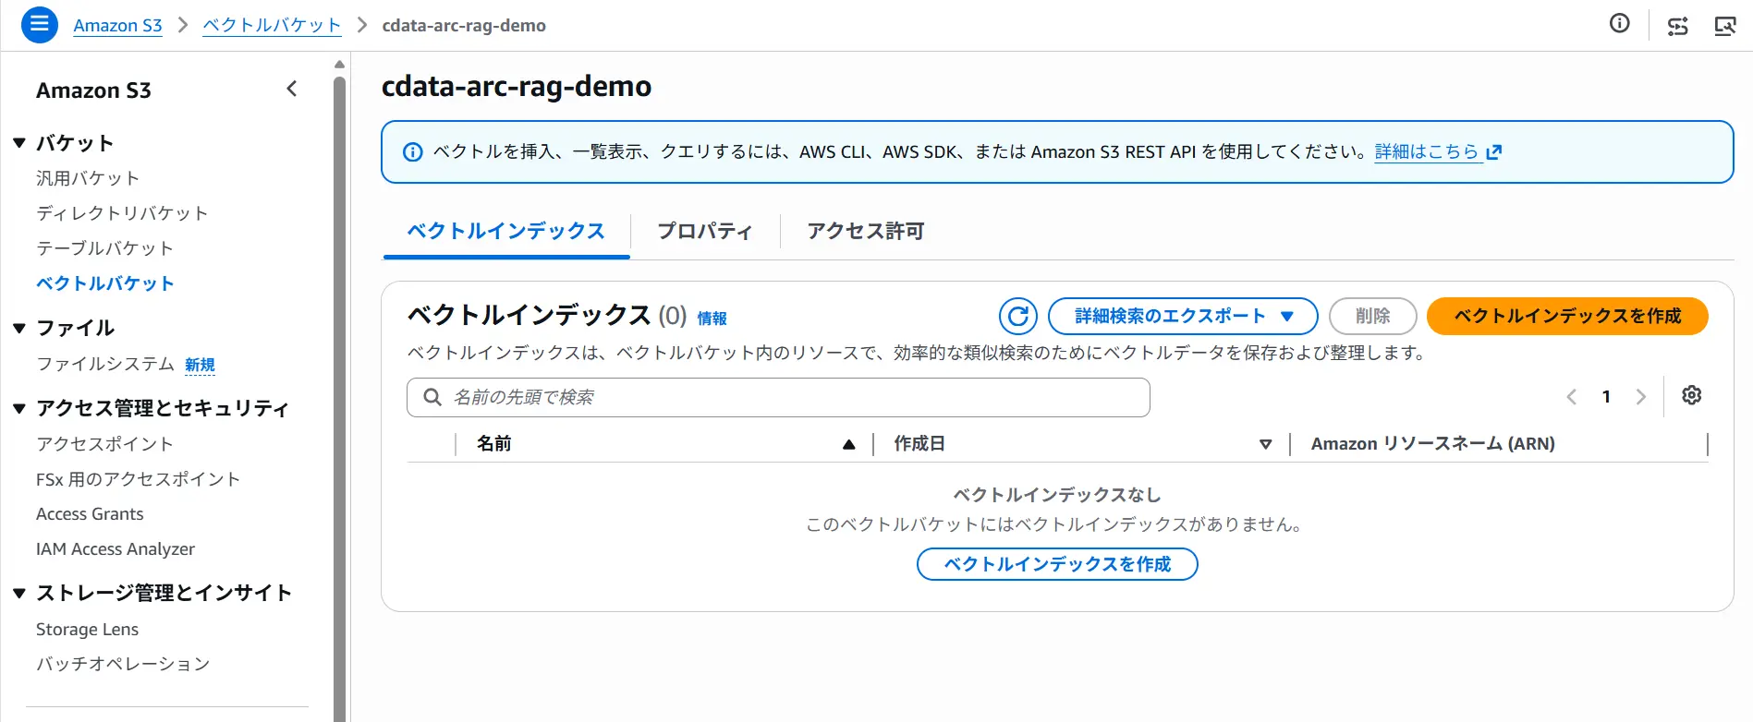Viewport: 1753px width, 722px height.
Task: Switch to the ベクトルインデックス tab
Action: (506, 231)
